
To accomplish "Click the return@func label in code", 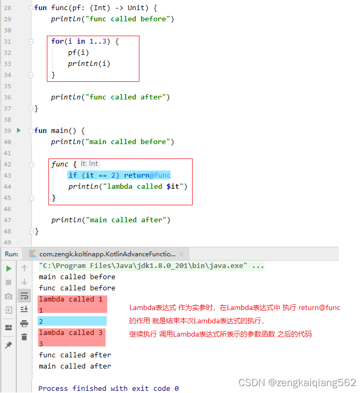I will [147, 175].
